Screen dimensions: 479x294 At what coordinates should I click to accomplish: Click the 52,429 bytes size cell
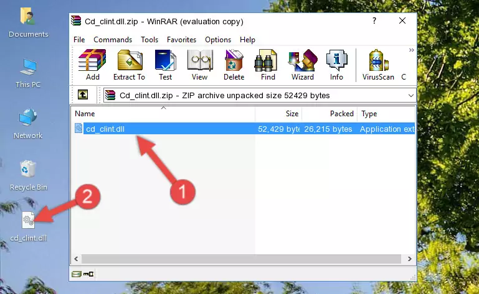click(278, 129)
